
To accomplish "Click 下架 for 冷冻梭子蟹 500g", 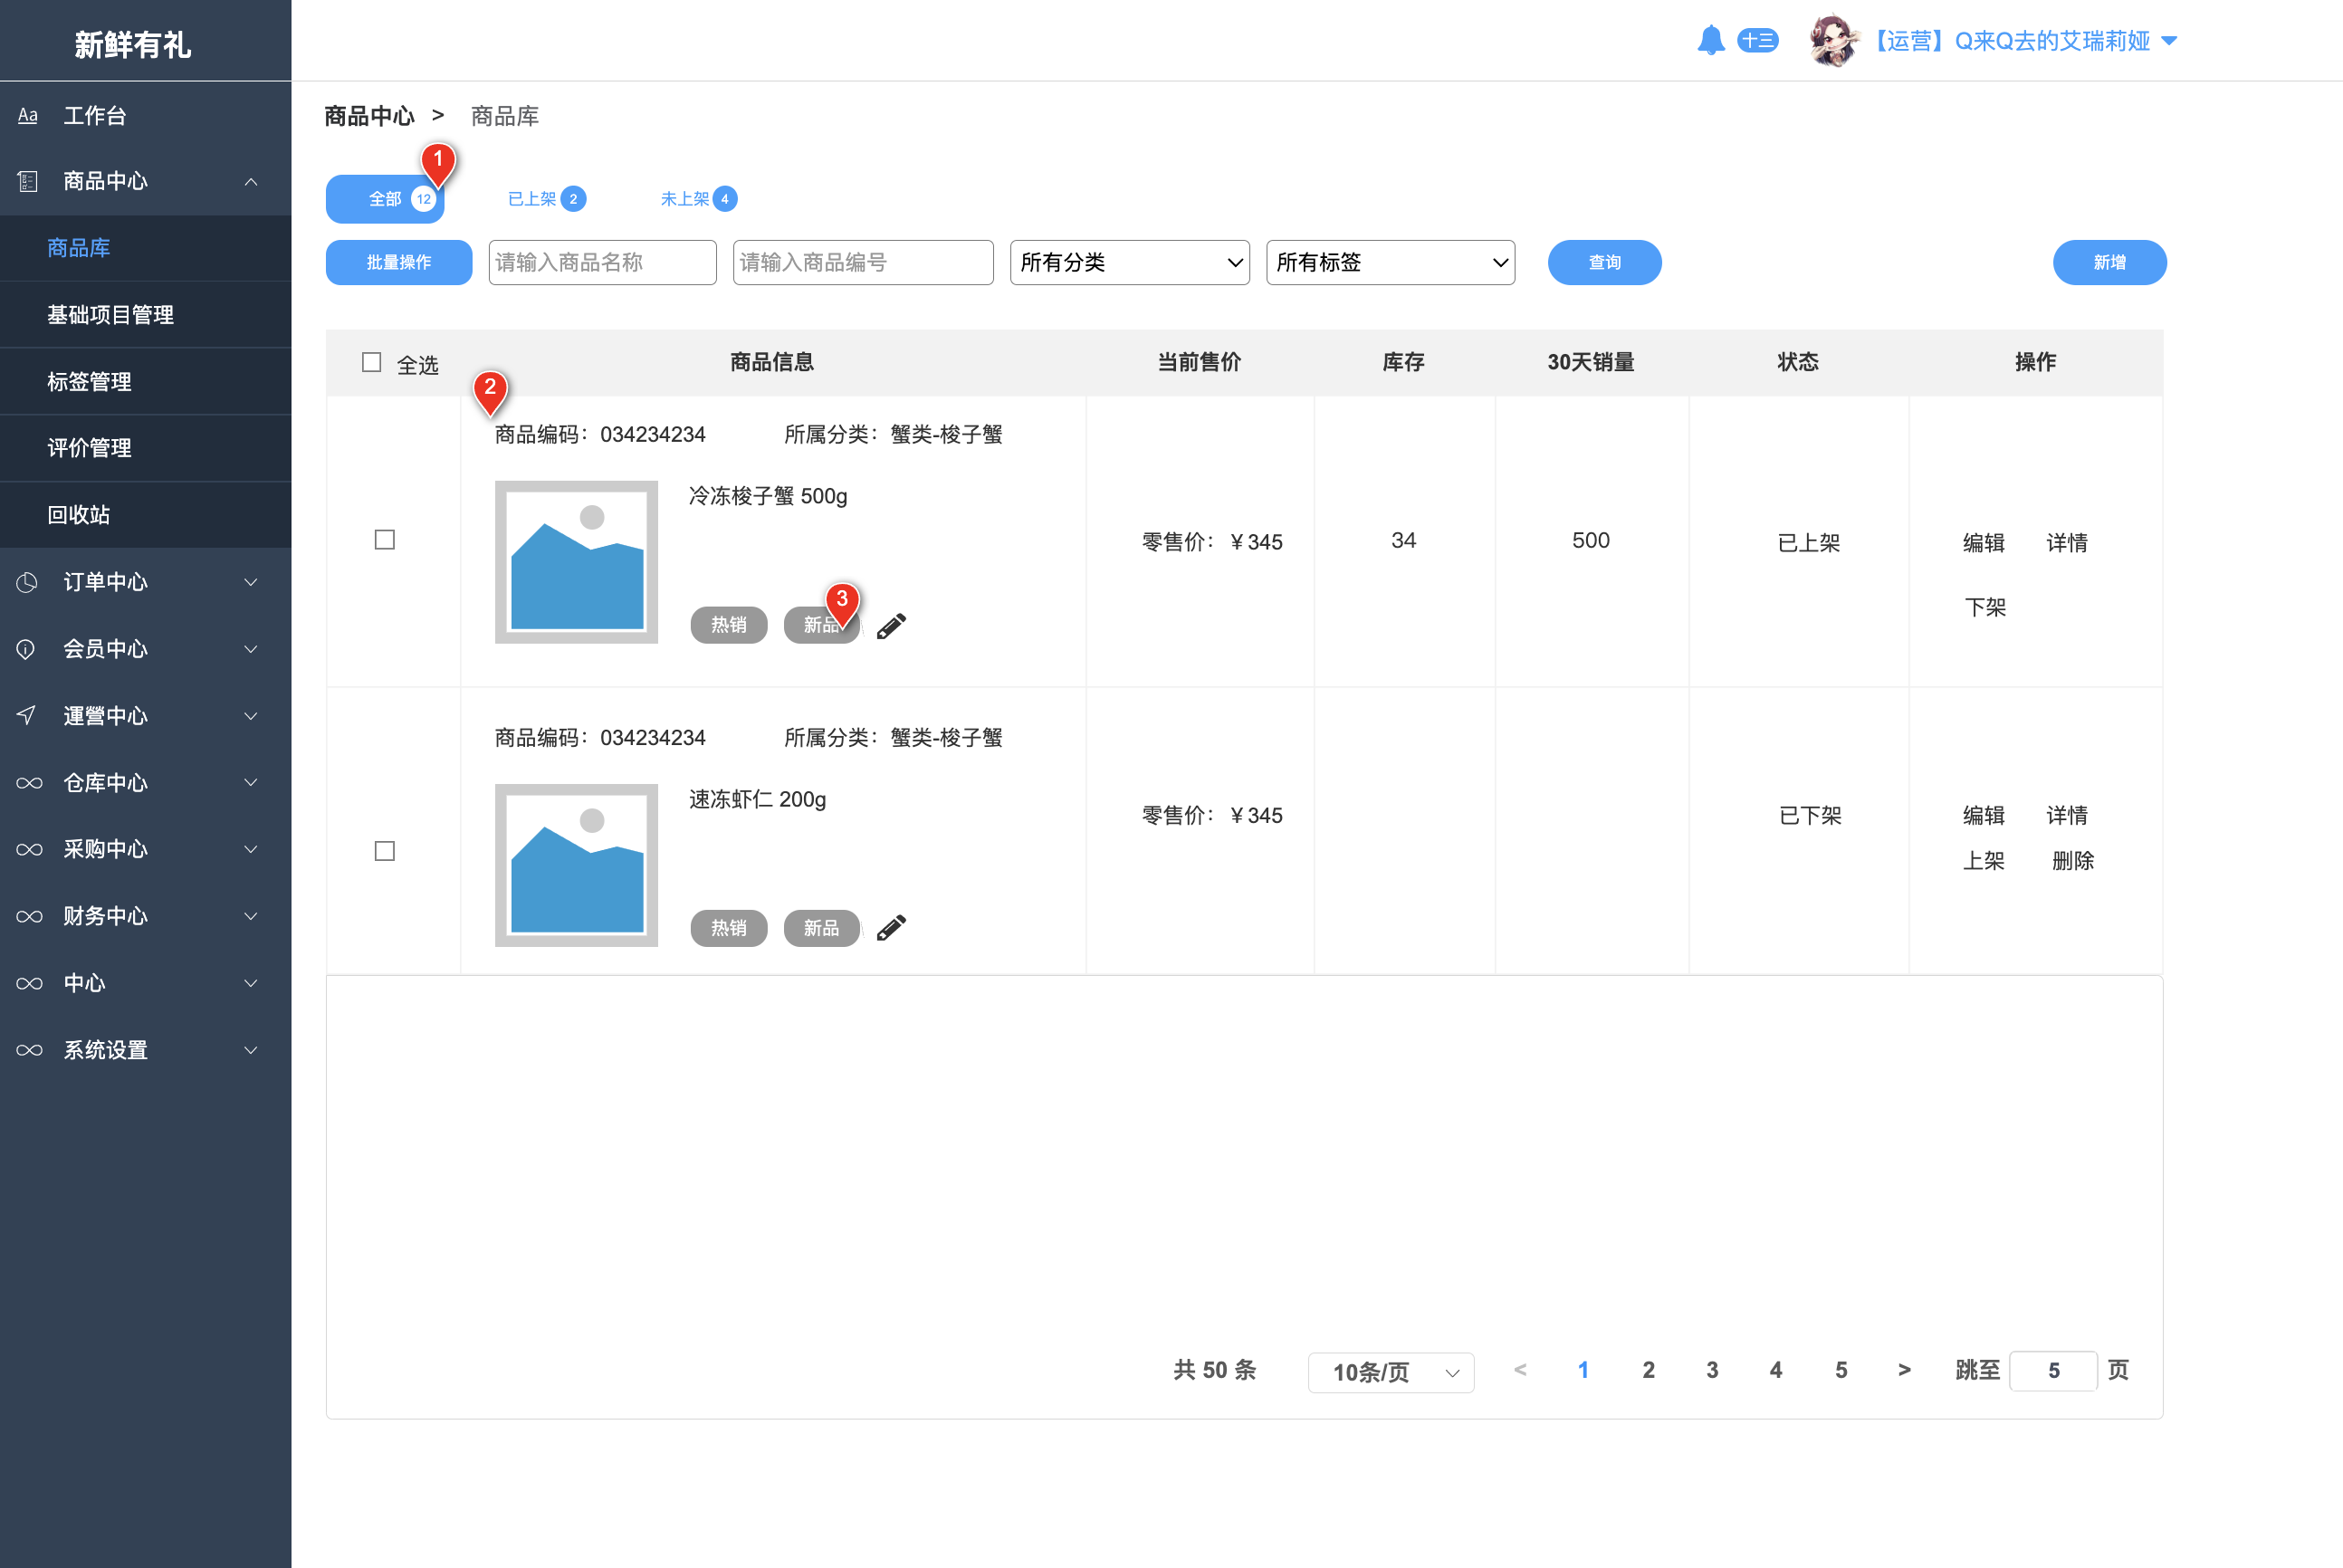I will coord(1985,607).
